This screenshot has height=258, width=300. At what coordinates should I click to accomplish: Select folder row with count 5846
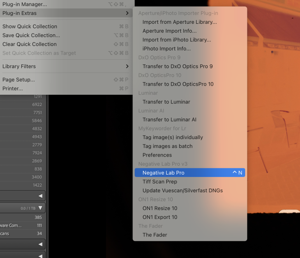21,120
